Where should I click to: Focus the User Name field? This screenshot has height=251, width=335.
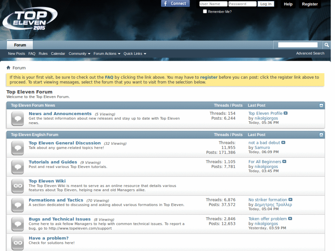(213, 4)
